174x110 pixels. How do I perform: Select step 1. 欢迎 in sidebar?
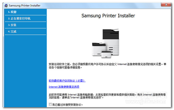click(x=25, y=12)
